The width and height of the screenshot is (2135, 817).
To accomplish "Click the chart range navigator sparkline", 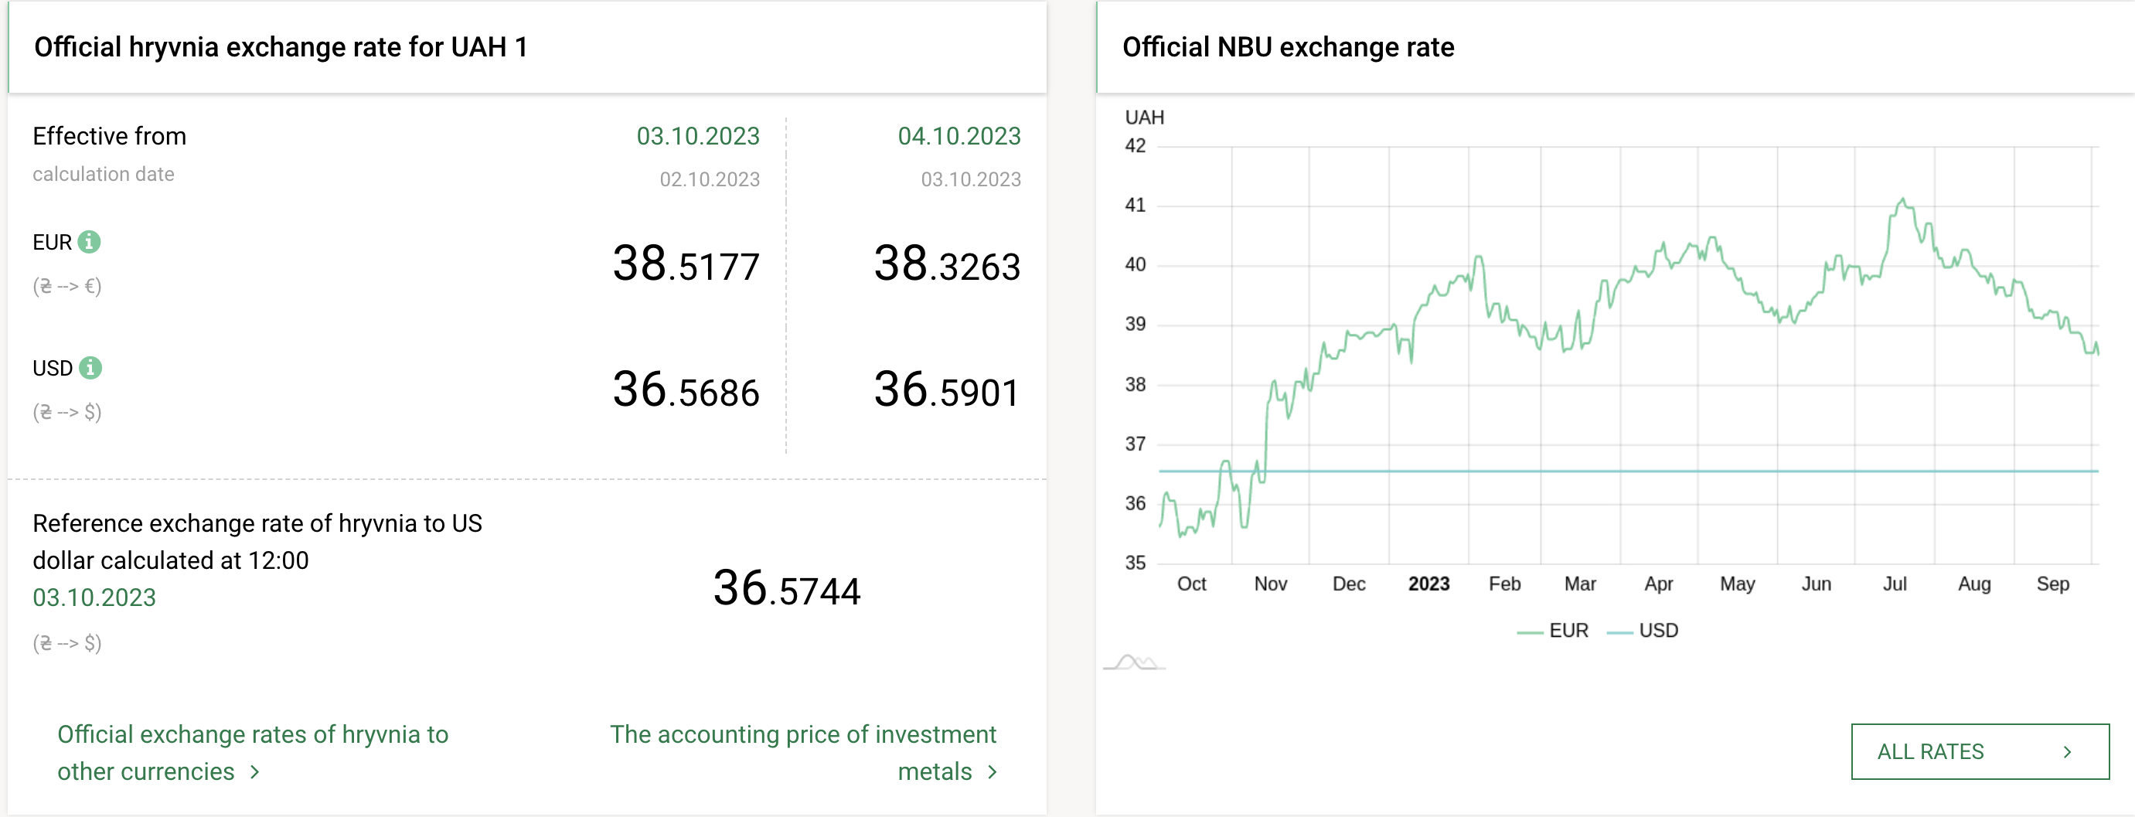I will pyautogui.click(x=1134, y=663).
